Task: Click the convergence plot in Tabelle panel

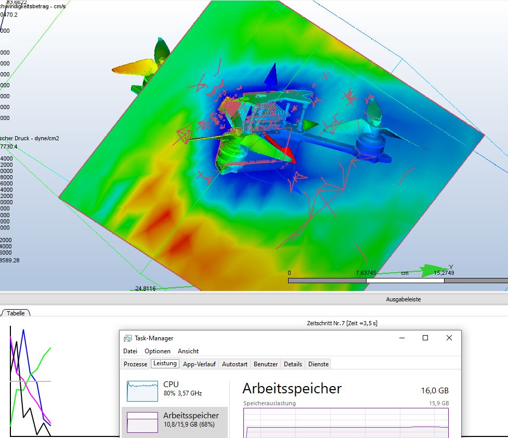Action: click(x=31, y=381)
